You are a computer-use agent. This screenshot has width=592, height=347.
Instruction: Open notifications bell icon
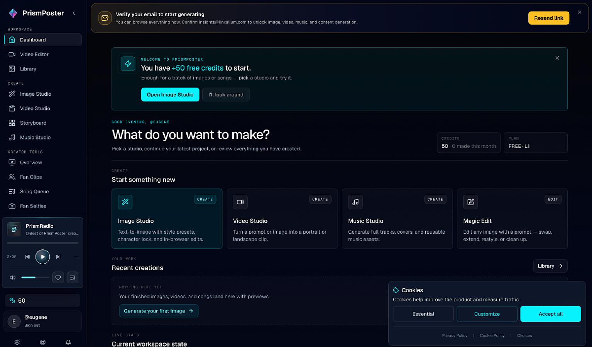[x=68, y=342]
